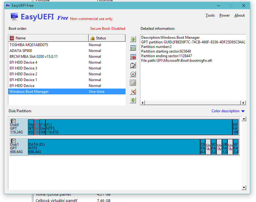The width and height of the screenshot is (256, 202).
Task: Select the EFI HDD Device 2 entry
Action: (x=67, y=74)
